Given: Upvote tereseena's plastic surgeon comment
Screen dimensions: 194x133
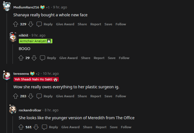Looking at the screenshot, I should coord(16,96).
